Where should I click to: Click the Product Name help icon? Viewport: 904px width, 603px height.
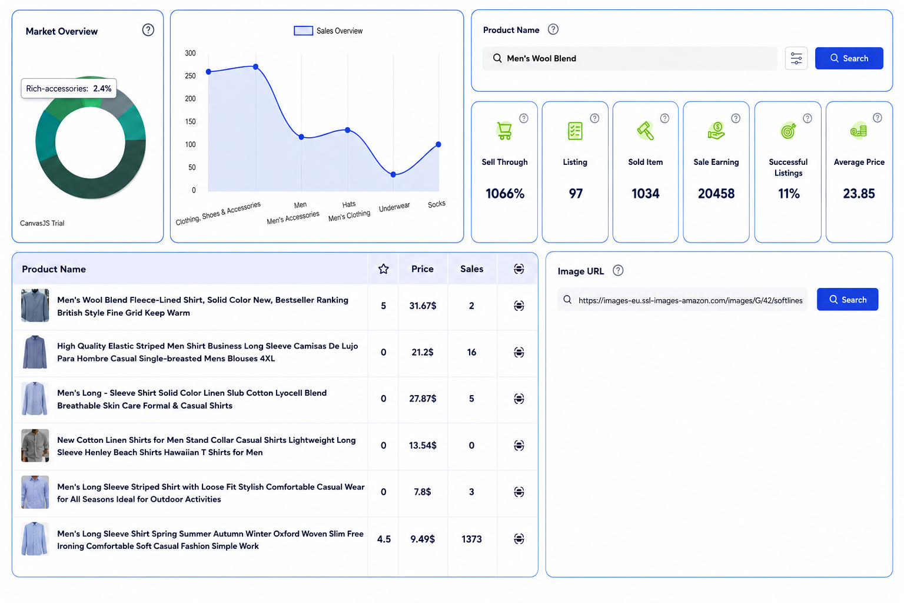553,29
